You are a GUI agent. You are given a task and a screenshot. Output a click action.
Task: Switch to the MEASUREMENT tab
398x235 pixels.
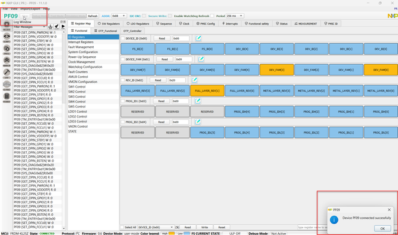pyautogui.click(x=305, y=23)
